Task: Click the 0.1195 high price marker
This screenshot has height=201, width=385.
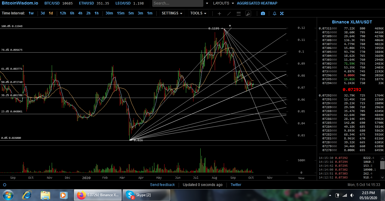Action: click(x=214, y=29)
